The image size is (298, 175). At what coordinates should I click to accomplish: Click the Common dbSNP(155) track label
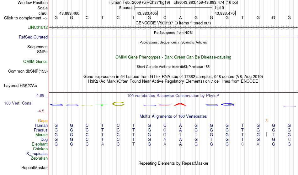point(28,71)
